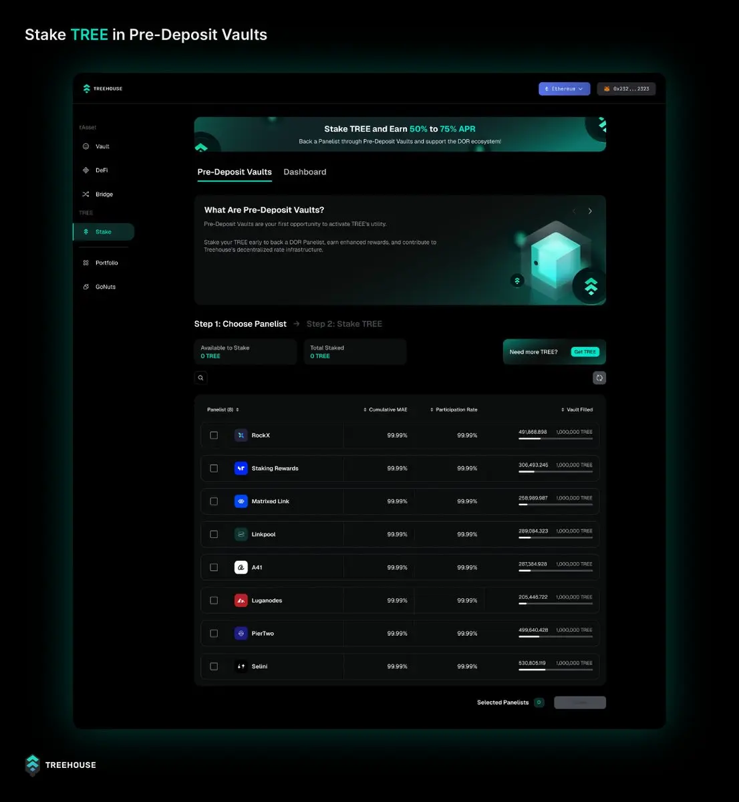Click the RockX logo icon
The width and height of the screenshot is (739, 802).
241,435
